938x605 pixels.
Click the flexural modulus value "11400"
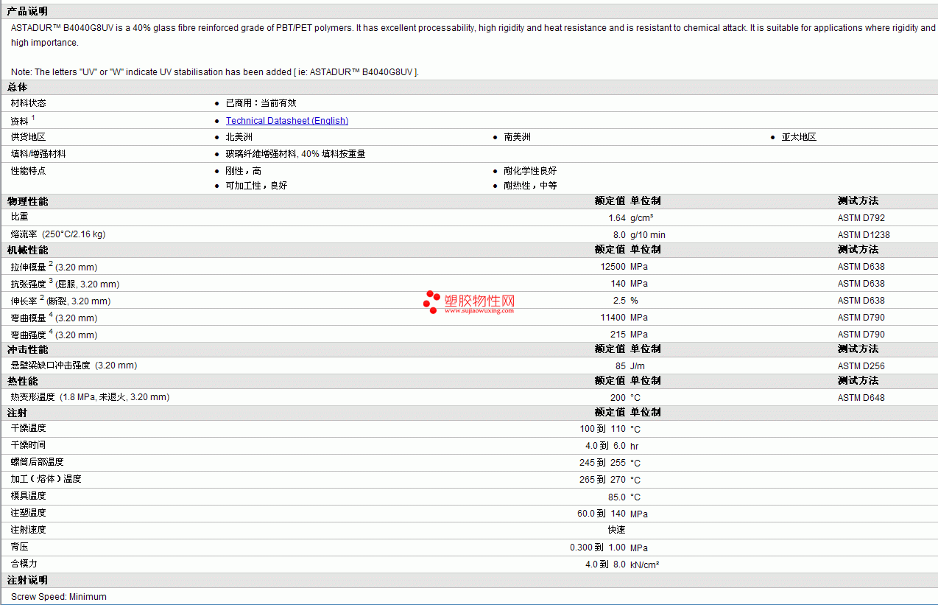[x=613, y=318]
